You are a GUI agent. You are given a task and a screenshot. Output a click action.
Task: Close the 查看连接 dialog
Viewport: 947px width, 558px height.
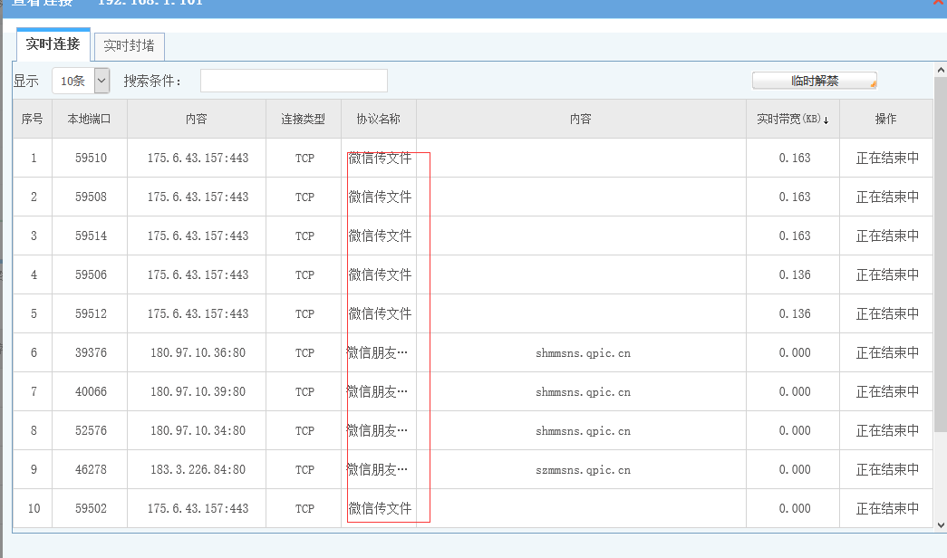click(939, 3)
